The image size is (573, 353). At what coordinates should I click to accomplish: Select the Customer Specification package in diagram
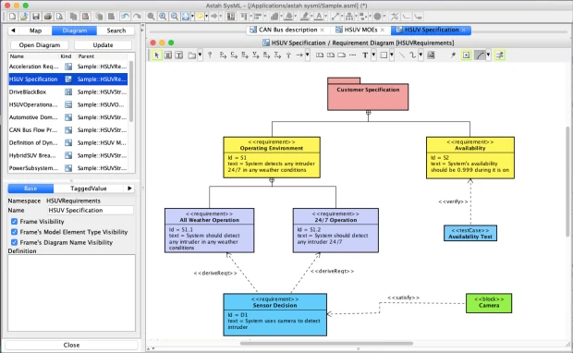368,94
